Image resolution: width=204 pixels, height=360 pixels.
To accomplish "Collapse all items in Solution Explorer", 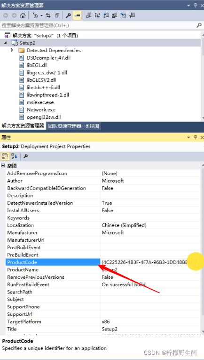I will pyautogui.click(x=57, y=15).
